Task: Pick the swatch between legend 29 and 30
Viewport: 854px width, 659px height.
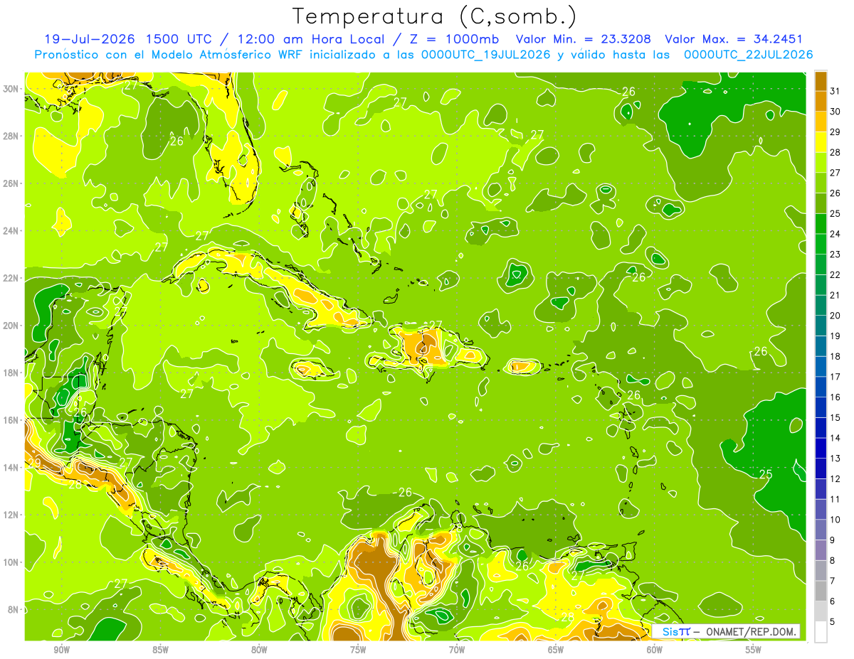Action: click(x=821, y=122)
